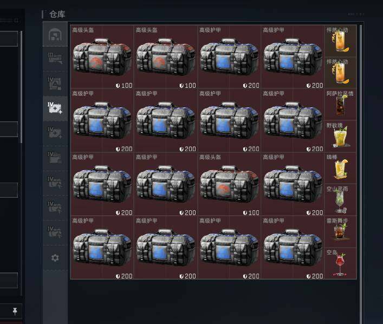The image size is (383, 324).
Task: Pick fourth 高级护甲 bag in second row
Action: [293, 120]
